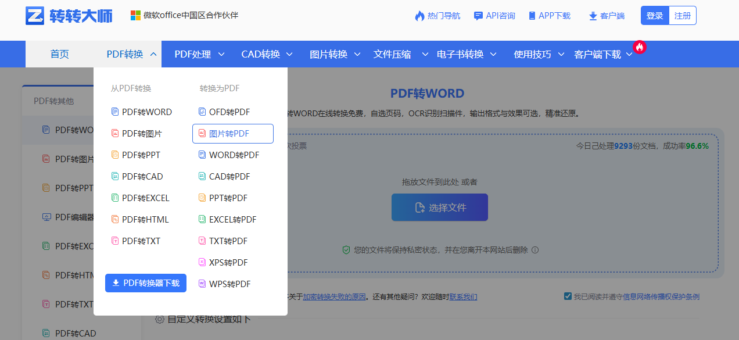Expand the 电子书转换 dropdown chevron
This screenshot has height=340, width=739.
point(493,54)
